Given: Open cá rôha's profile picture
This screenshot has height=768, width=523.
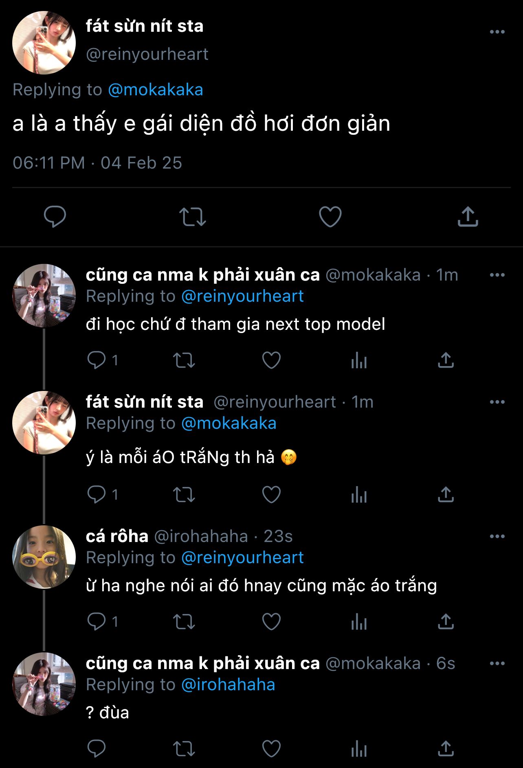Looking at the screenshot, I should (44, 557).
